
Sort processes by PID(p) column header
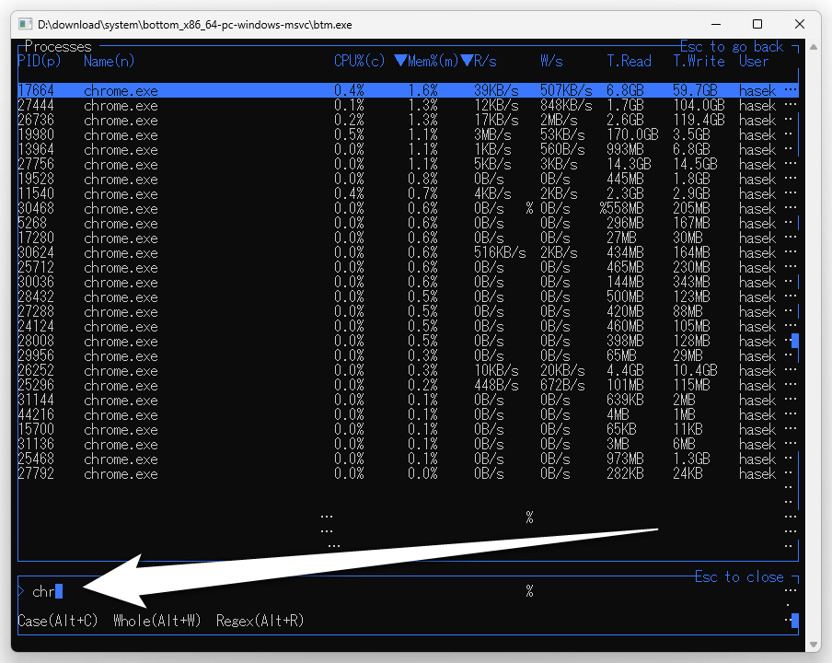tap(40, 61)
